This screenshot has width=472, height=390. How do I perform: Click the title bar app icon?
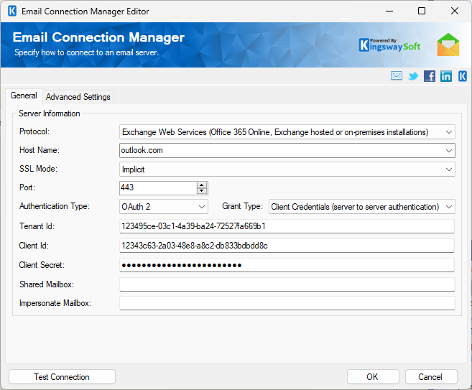click(x=11, y=11)
